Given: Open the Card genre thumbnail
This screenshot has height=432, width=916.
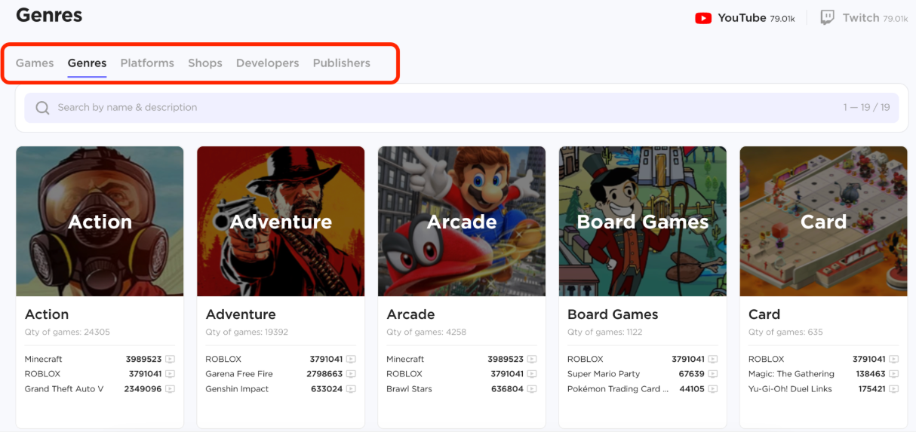Looking at the screenshot, I should click(x=824, y=221).
